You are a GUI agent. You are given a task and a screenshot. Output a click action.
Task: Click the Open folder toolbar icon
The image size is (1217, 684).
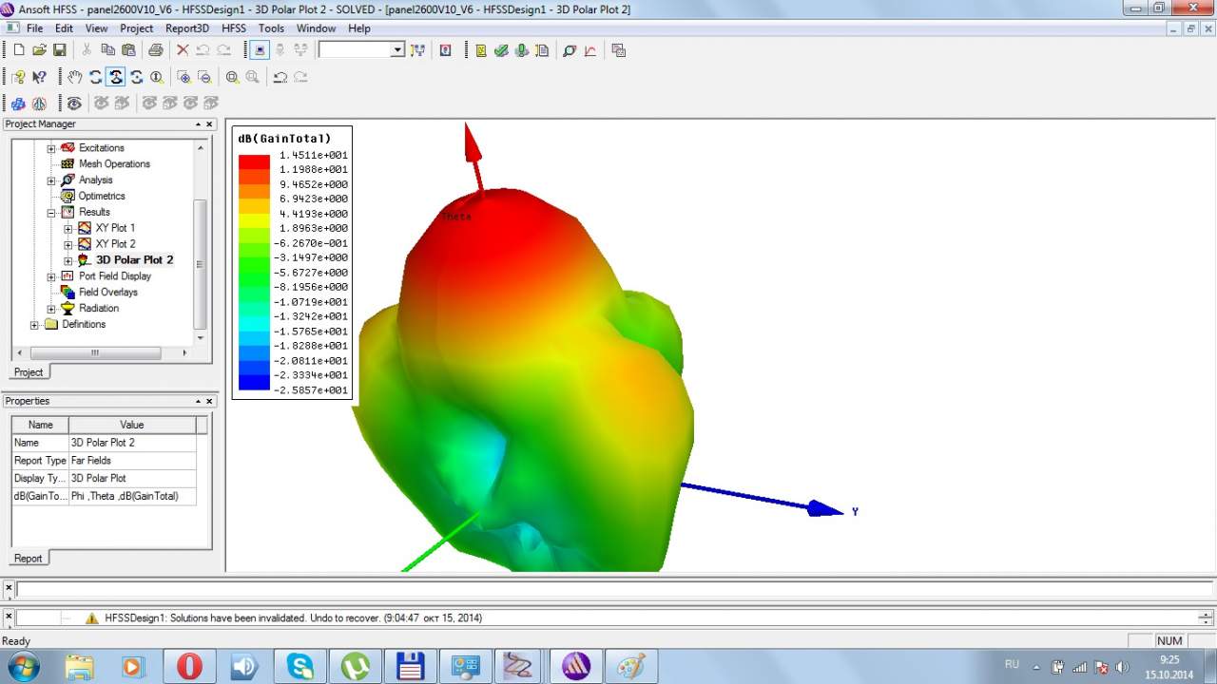coord(39,50)
